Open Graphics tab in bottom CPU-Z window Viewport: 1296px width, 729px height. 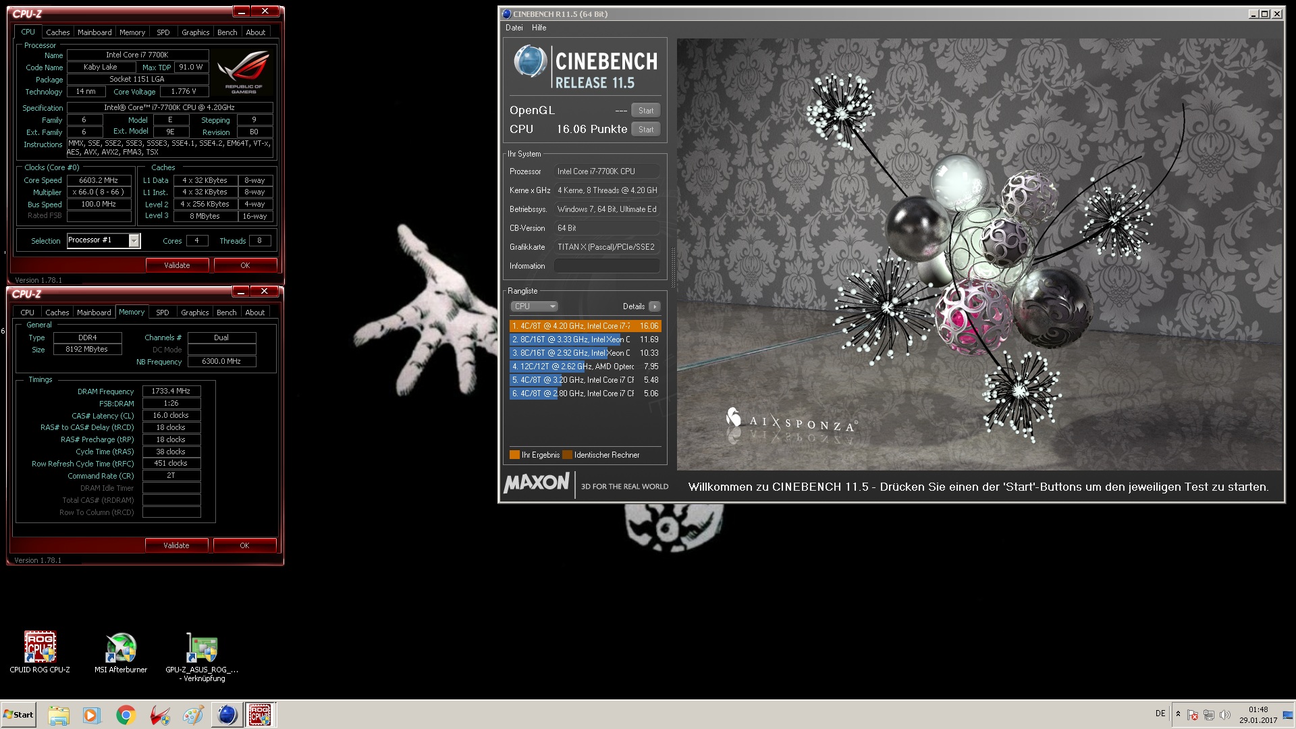[195, 313]
